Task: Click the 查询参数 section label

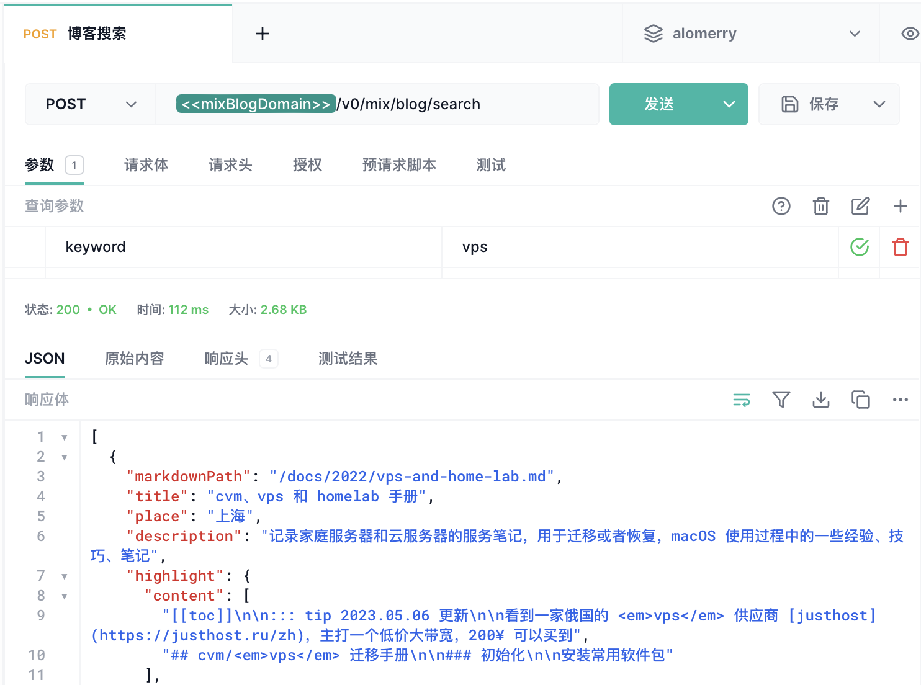Action: [x=54, y=206]
